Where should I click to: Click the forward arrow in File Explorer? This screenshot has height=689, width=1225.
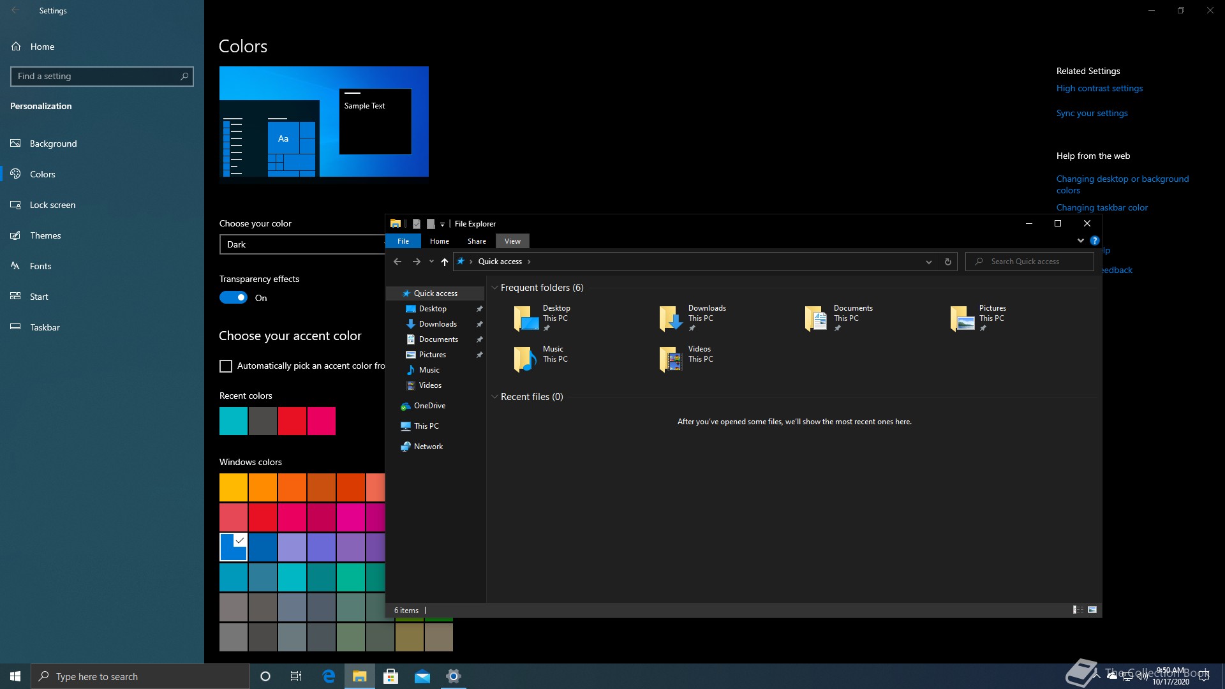pos(417,262)
